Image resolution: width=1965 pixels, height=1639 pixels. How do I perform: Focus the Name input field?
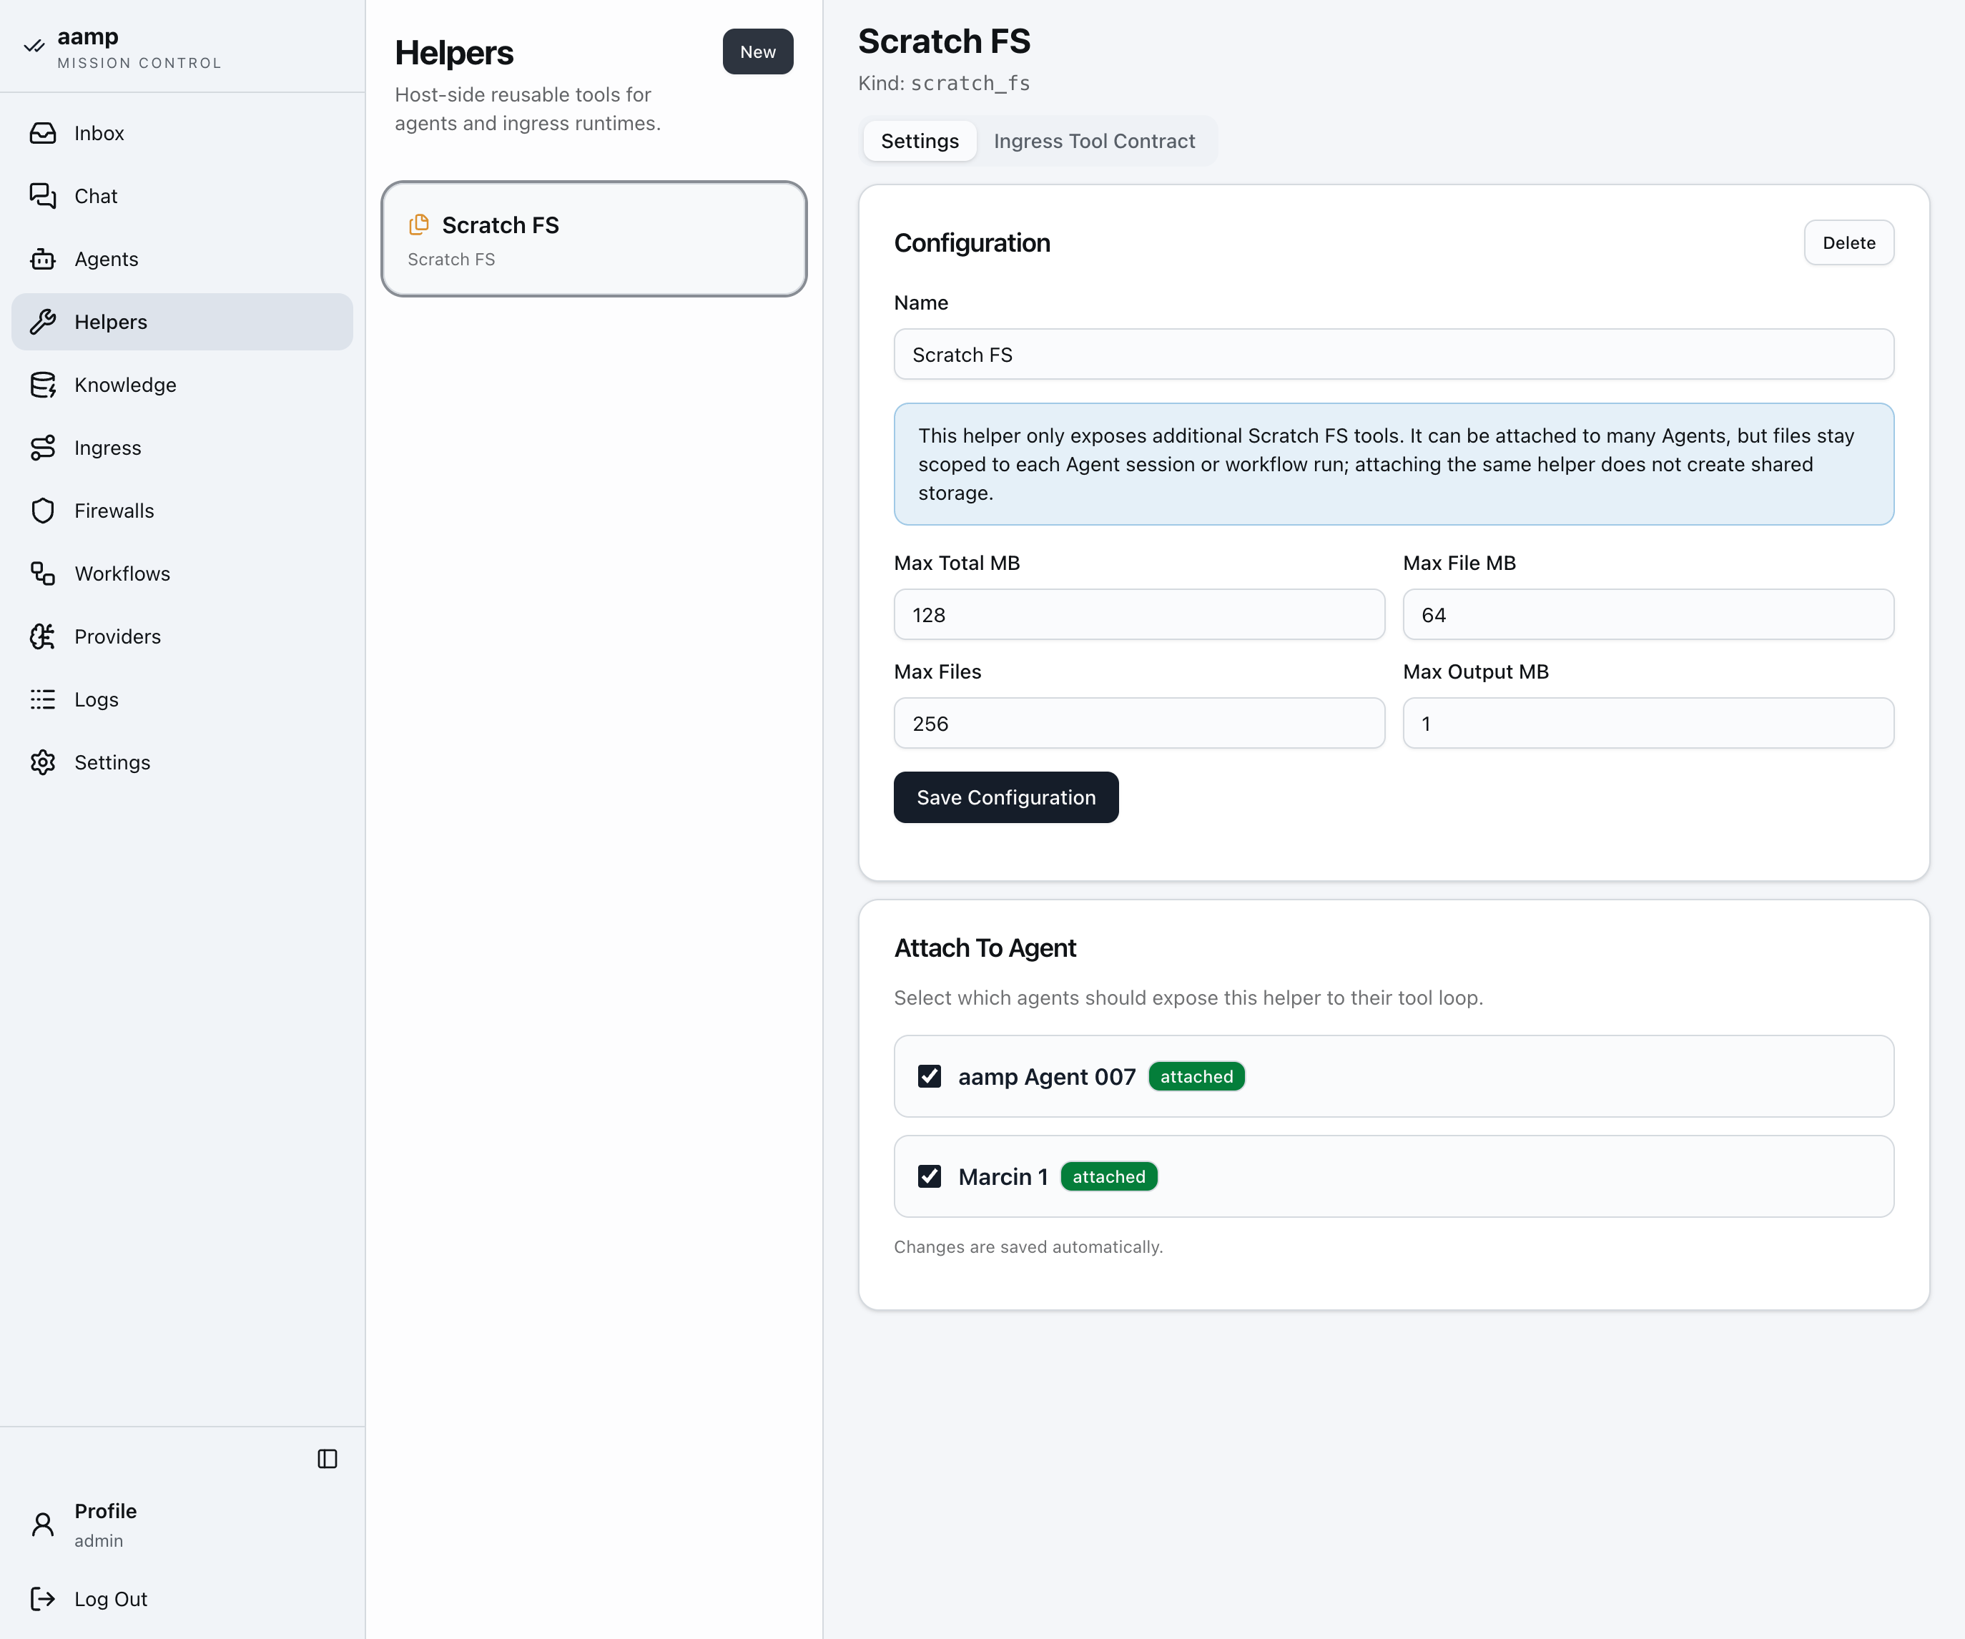pos(1393,354)
